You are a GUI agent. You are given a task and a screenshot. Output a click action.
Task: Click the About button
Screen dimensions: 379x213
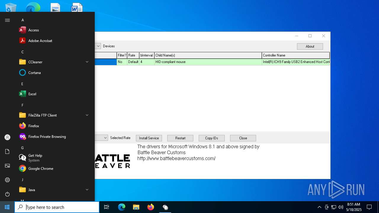(x=310, y=46)
